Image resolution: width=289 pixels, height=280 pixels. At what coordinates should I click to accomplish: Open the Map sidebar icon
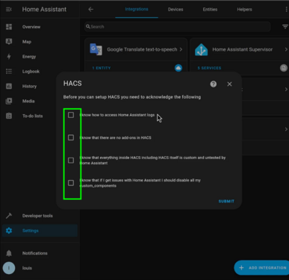coord(9,42)
